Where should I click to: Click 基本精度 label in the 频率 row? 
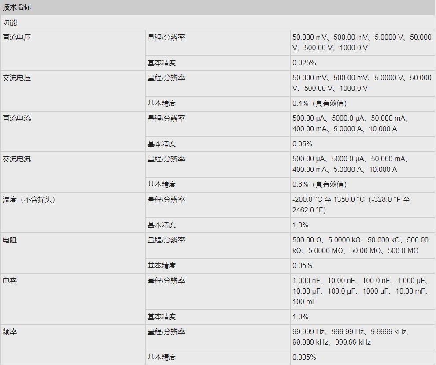(162, 358)
